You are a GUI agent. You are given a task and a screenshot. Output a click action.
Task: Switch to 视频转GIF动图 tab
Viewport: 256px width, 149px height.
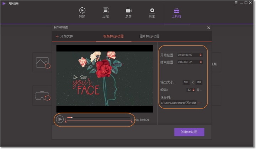pyautogui.click(x=113, y=36)
